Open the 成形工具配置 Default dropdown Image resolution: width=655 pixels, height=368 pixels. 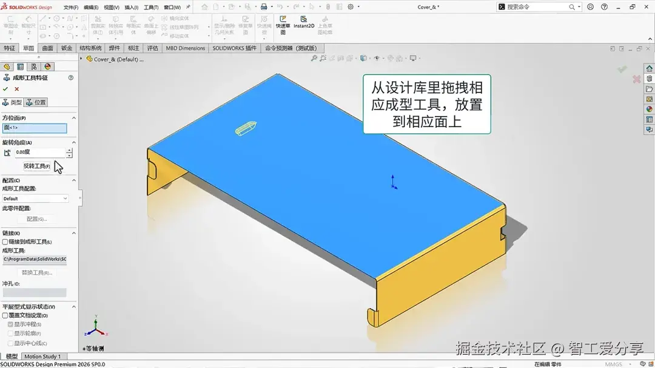35,199
